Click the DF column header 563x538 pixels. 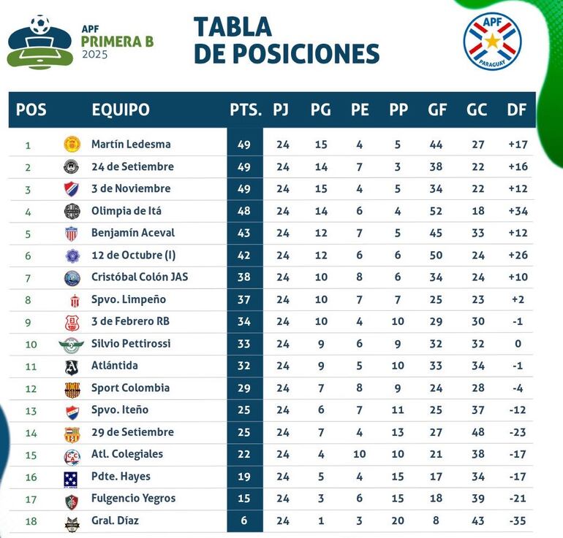click(517, 110)
